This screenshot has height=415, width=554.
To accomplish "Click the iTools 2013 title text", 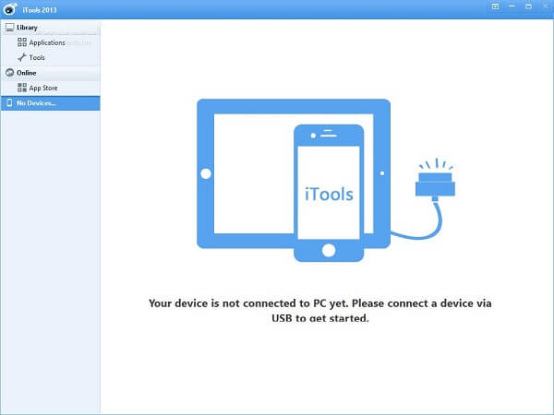I will [40, 10].
